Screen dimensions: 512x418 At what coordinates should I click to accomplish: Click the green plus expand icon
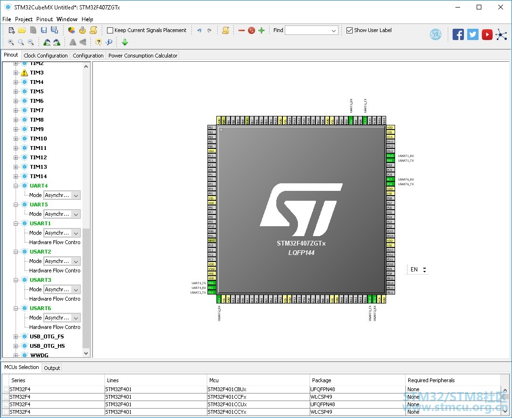[261, 30]
